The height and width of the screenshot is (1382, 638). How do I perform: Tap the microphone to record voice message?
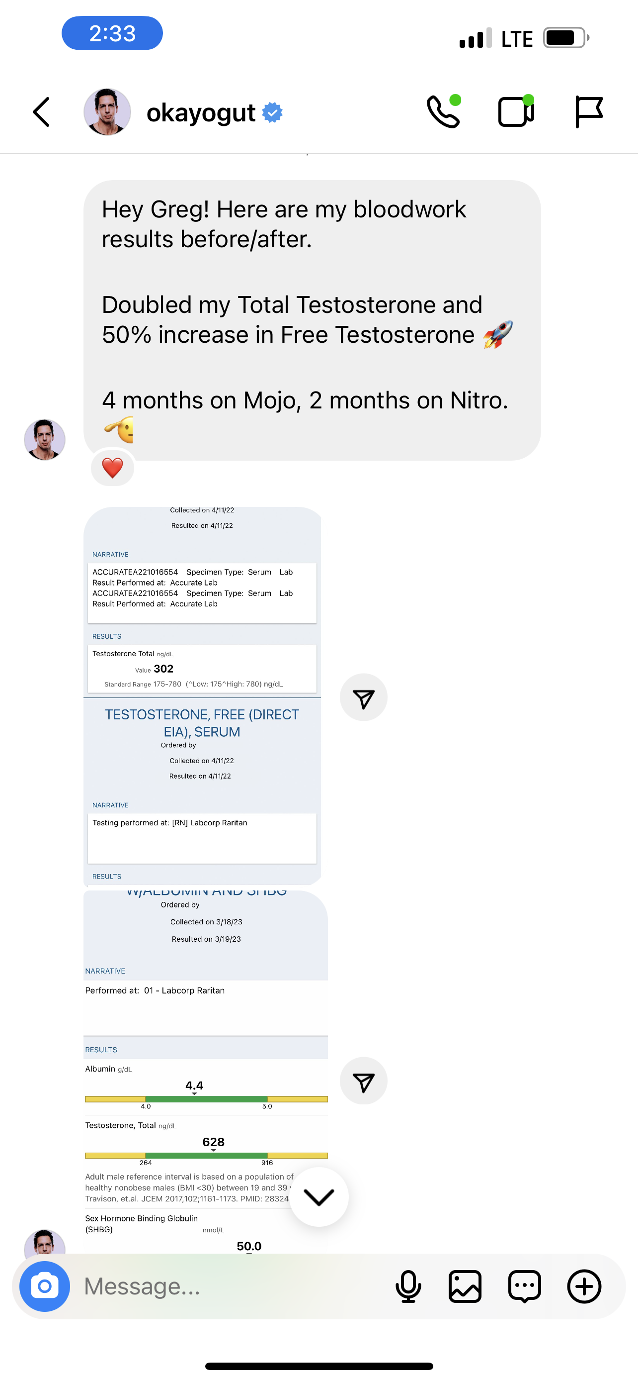click(x=408, y=1286)
